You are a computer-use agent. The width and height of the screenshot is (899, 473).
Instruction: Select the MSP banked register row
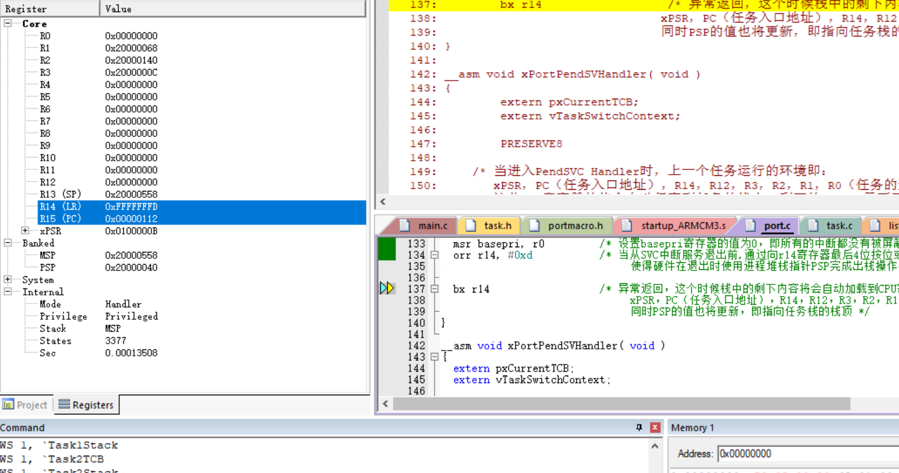click(202, 255)
